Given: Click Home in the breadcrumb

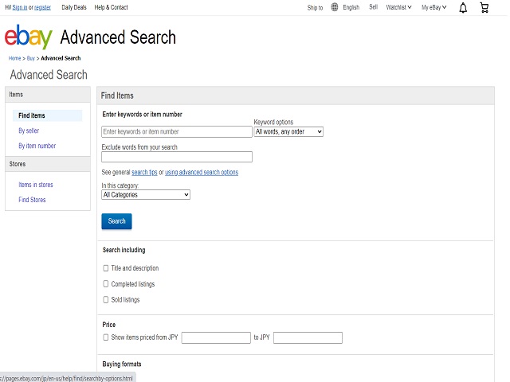Looking at the screenshot, I should click(x=14, y=58).
